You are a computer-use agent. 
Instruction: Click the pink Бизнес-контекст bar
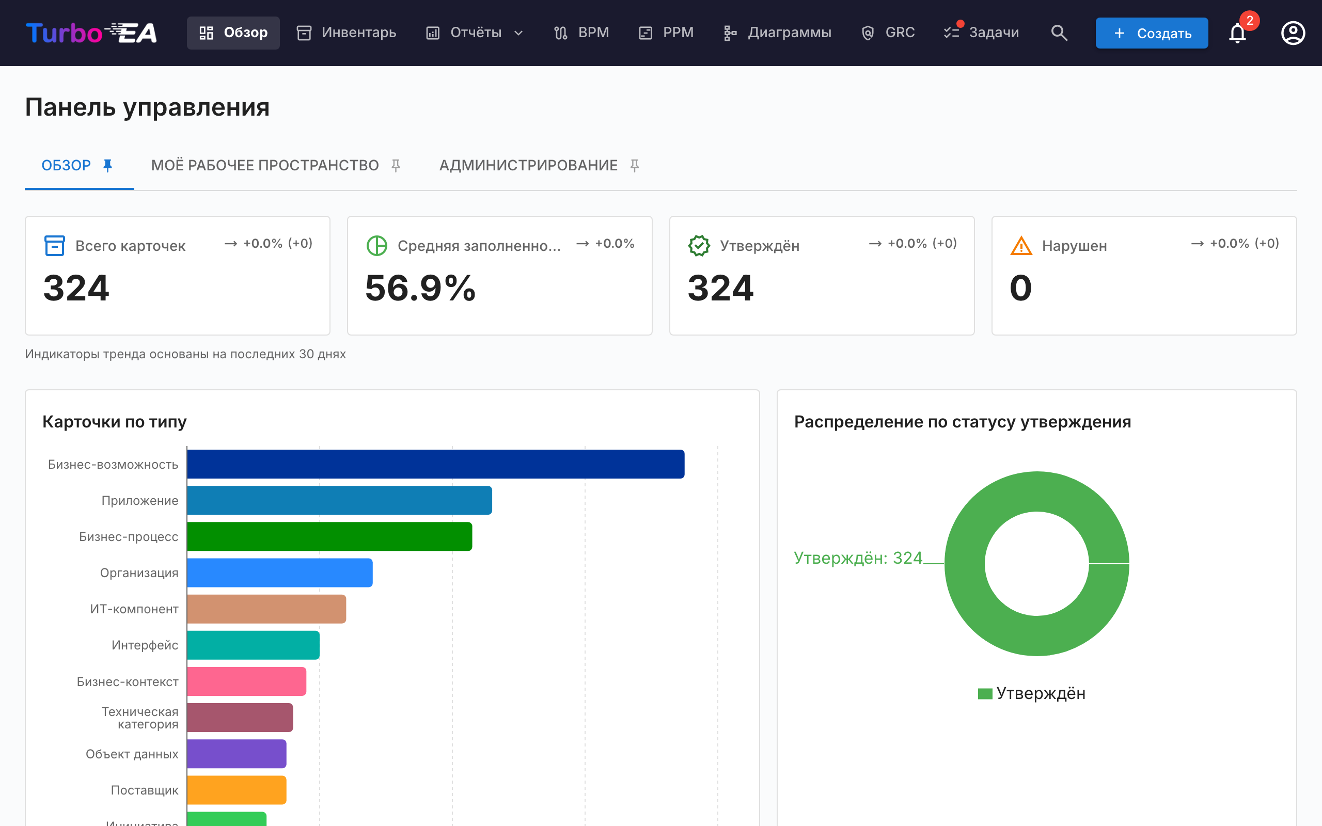[247, 681]
